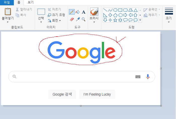The height and width of the screenshot is (119, 176).
Task: Choose the Rectangle shape
Action: point(120,10)
